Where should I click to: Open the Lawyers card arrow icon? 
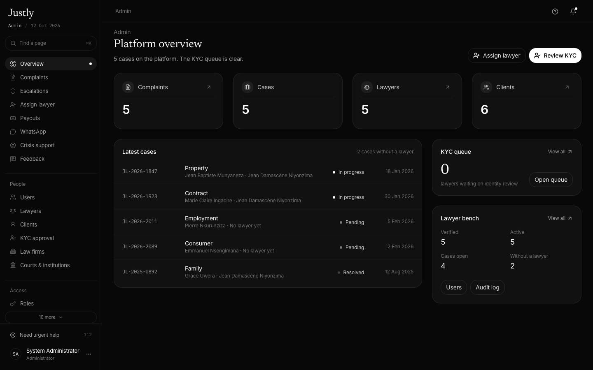448,87
